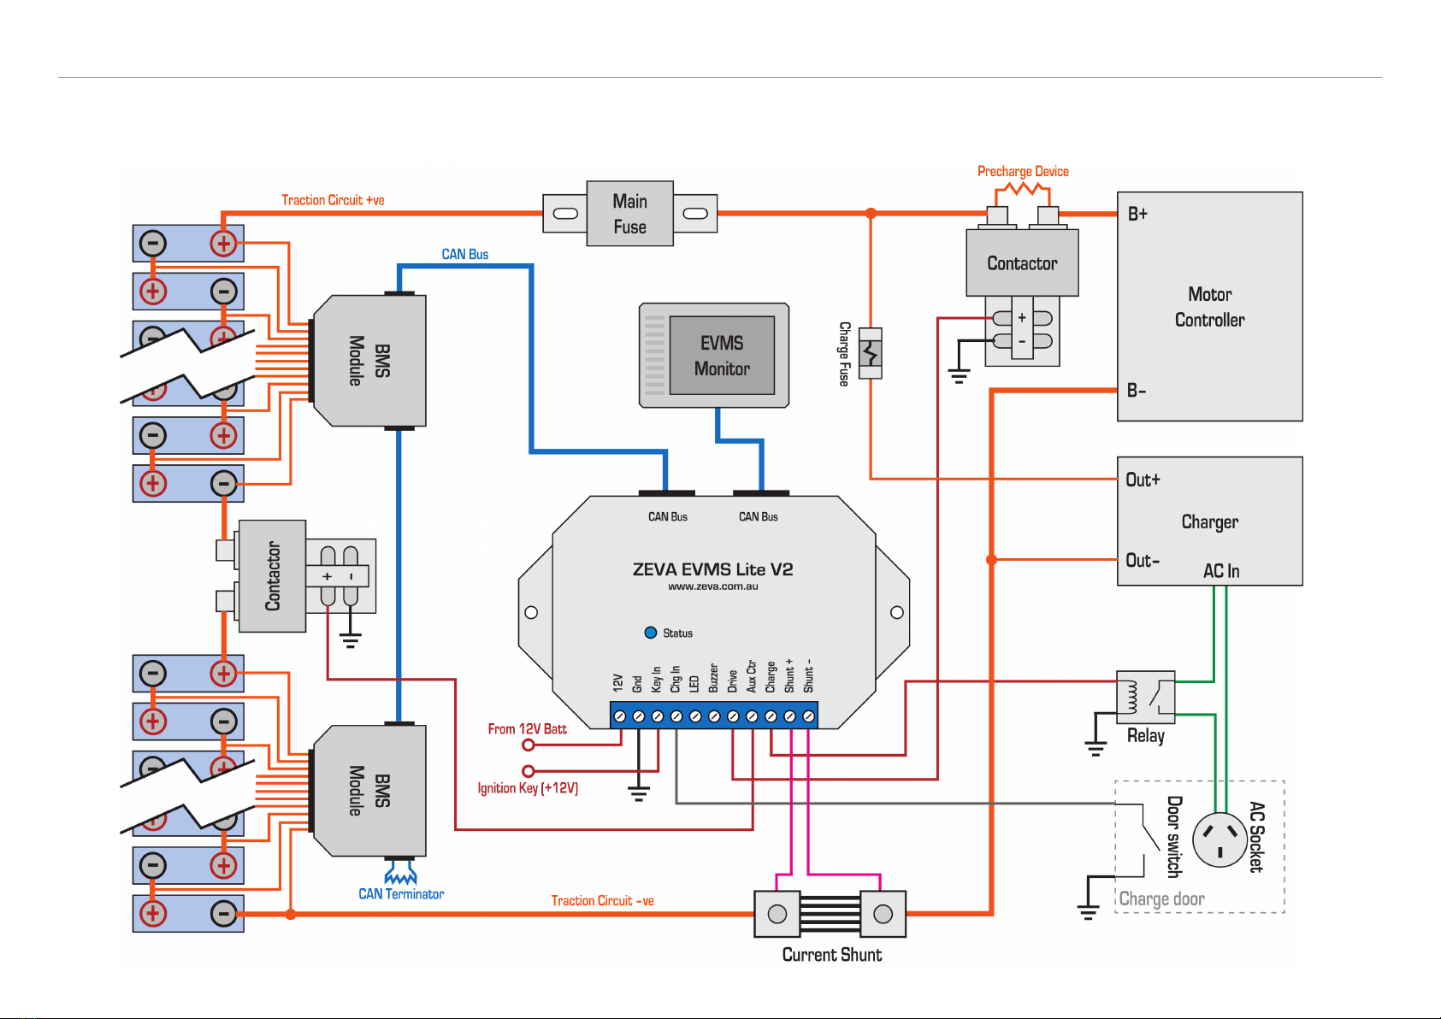Screen dimensions: 1441x1019
Task: Click the Charge Fuse symbol
Action: [870, 353]
